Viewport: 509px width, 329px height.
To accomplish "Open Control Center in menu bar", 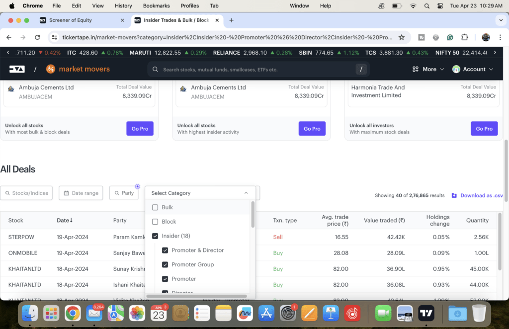I will pyautogui.click(x=440, y=6).
